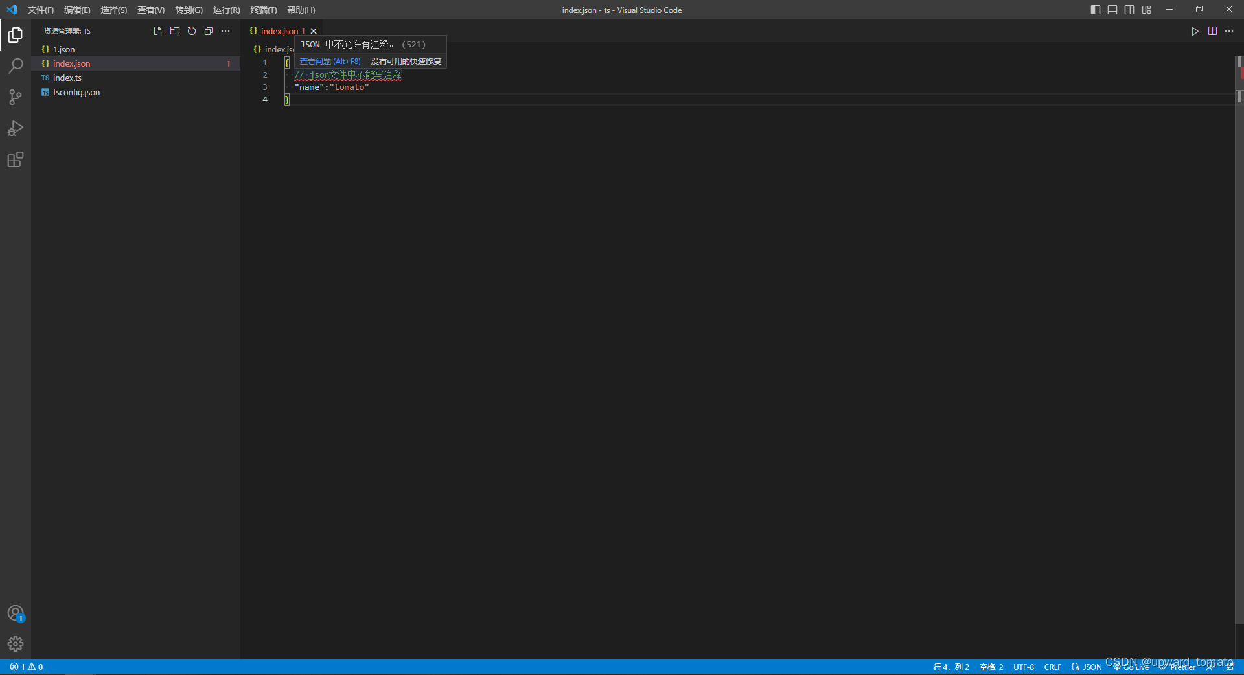Screen dimensions: 1244x675
Task: Split the editor to the right
Action: 1212,31
